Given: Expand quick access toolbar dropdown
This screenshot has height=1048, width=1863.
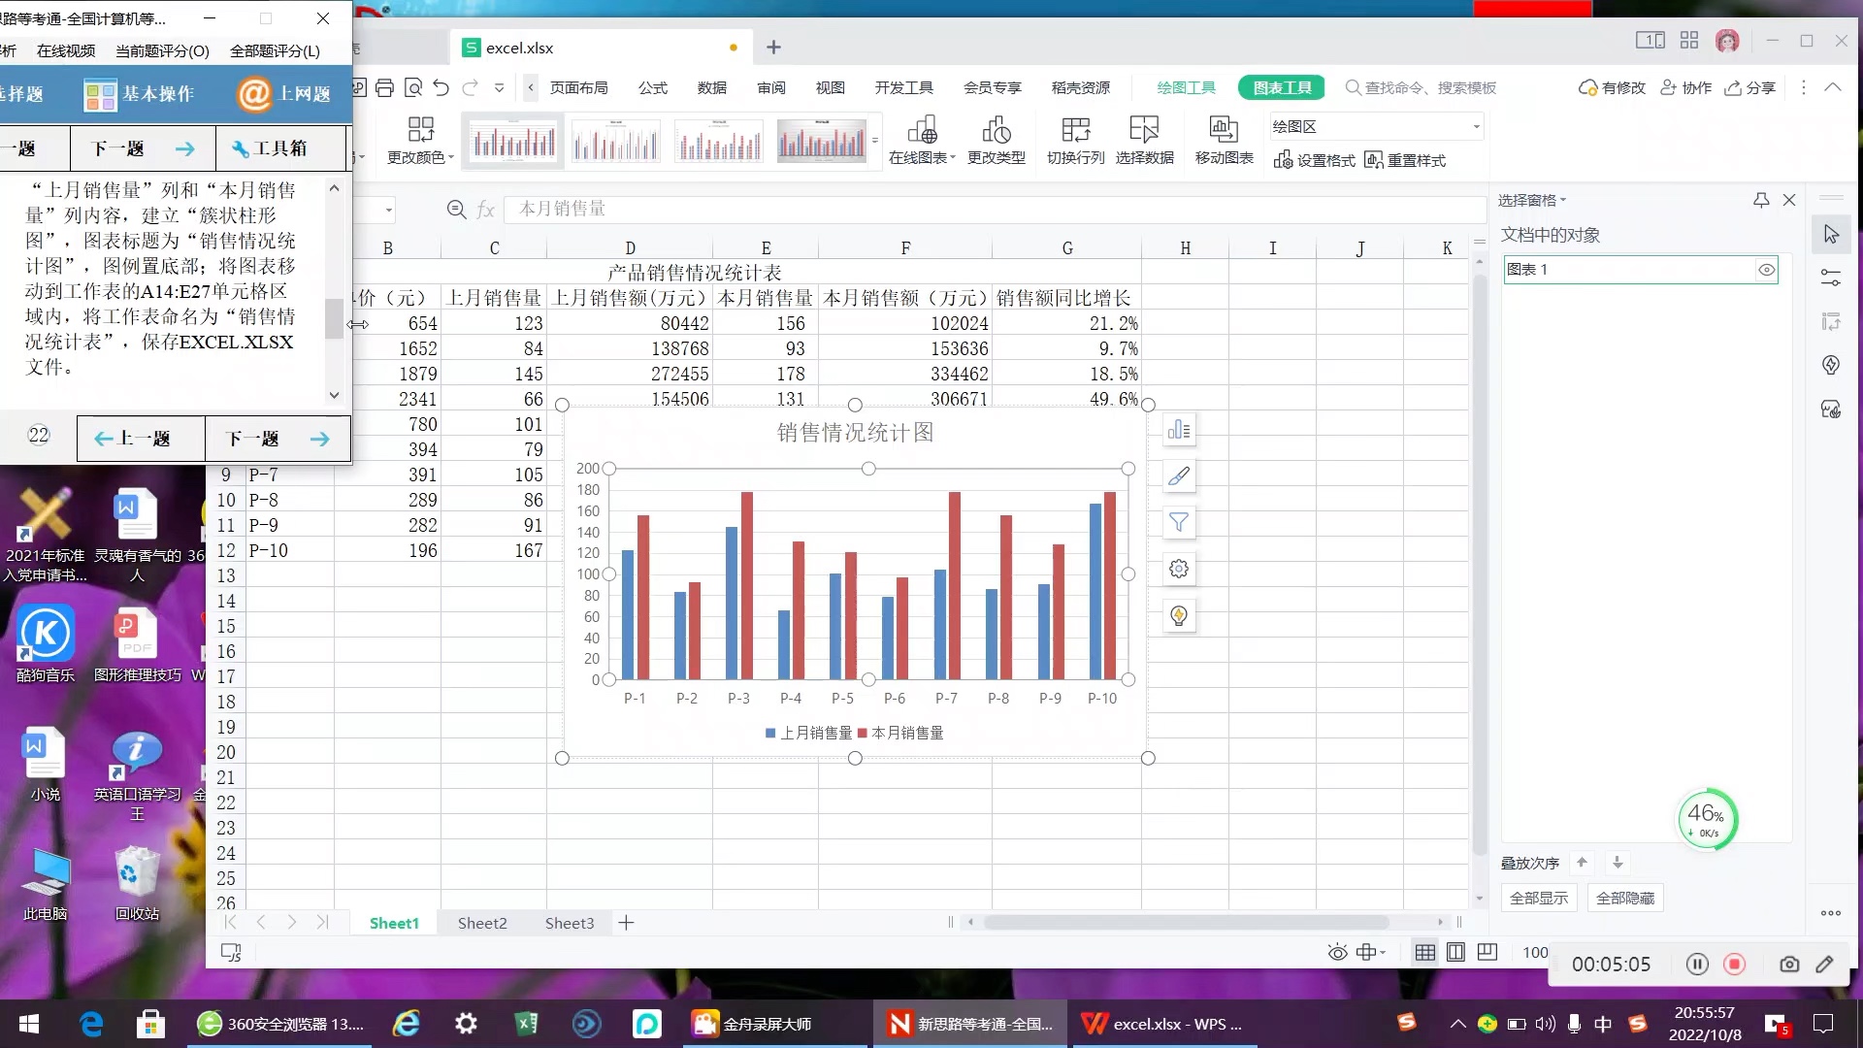Looking at the screenshot, I should [x=499, y=88].
